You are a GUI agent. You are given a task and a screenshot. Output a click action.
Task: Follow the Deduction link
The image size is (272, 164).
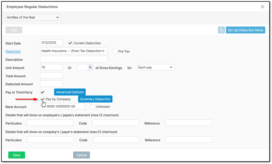click(13, 51)
